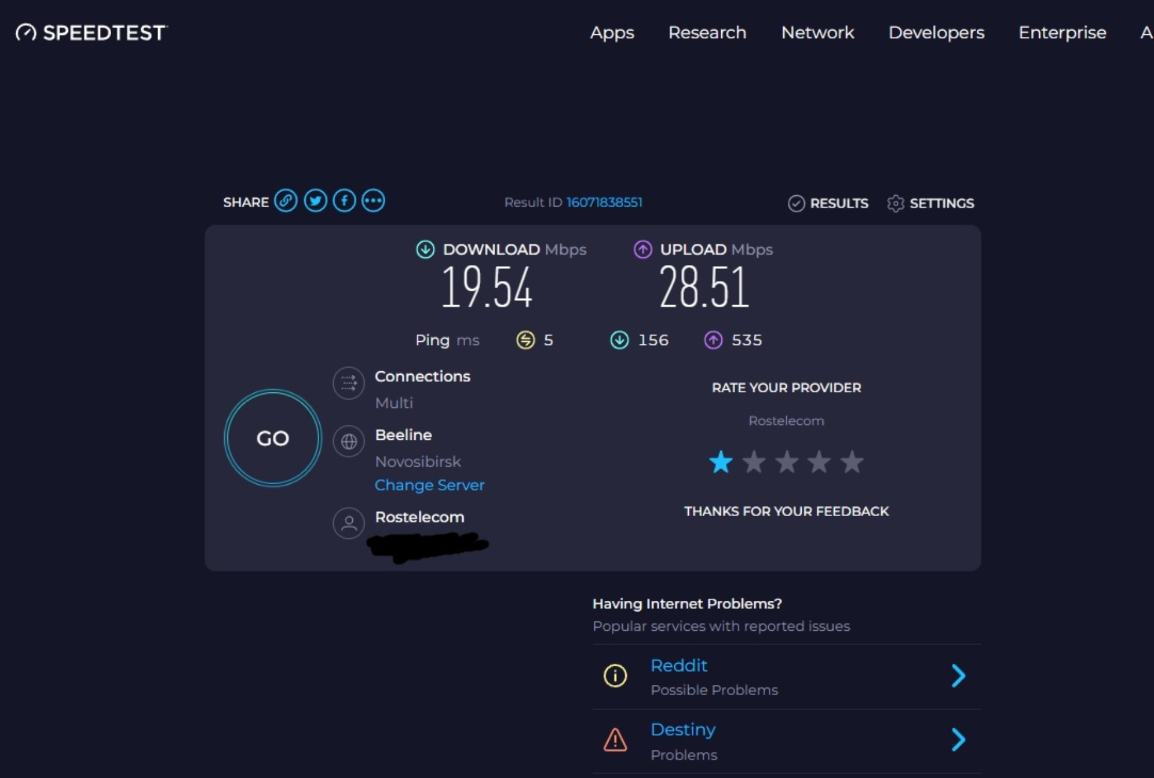Share result on Facebook
Image resolution: width=1154 pixels, height=778 pixels.
tap(344, 201)
